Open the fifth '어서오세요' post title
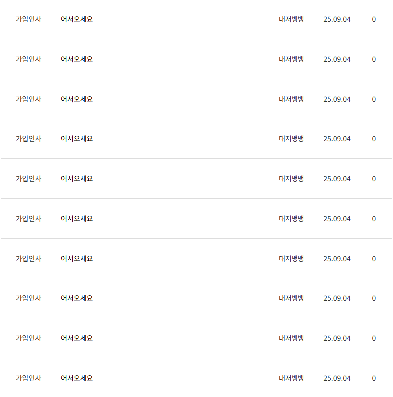The height and width of the screenshot is (397, 393). (x=77, y=179)
